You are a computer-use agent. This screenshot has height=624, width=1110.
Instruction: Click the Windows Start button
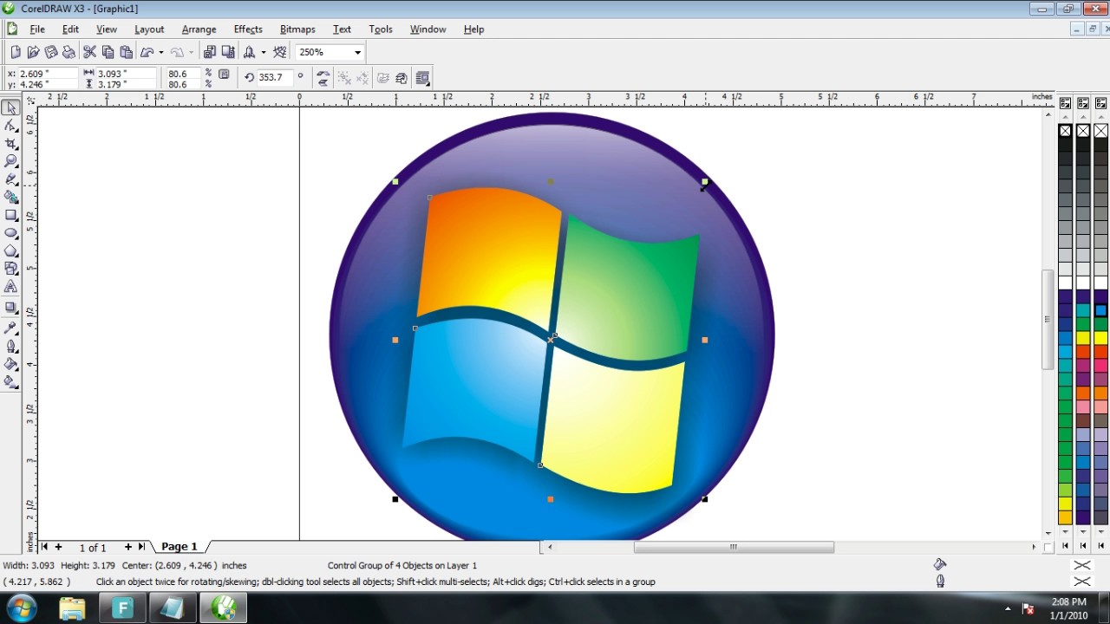[21, 608]
